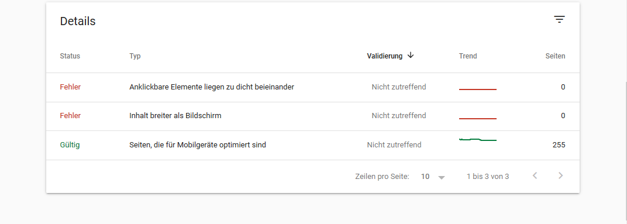
Task: Click green trend sparkline of Gültig row
Action: [x=477, y=140]
